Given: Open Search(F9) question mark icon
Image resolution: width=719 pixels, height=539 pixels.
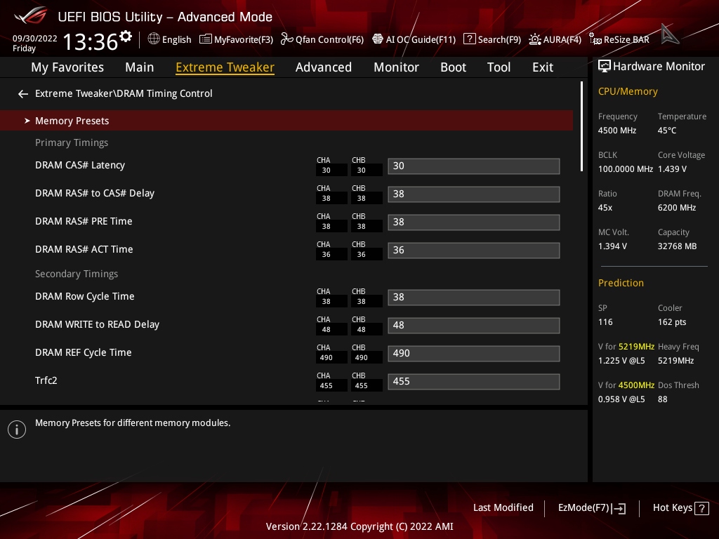Looking at the screenshot, I should point(470,39).
